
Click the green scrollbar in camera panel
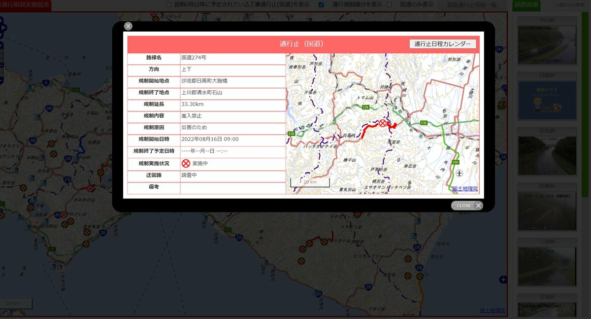pyautogui.click(x=585, y=99)
